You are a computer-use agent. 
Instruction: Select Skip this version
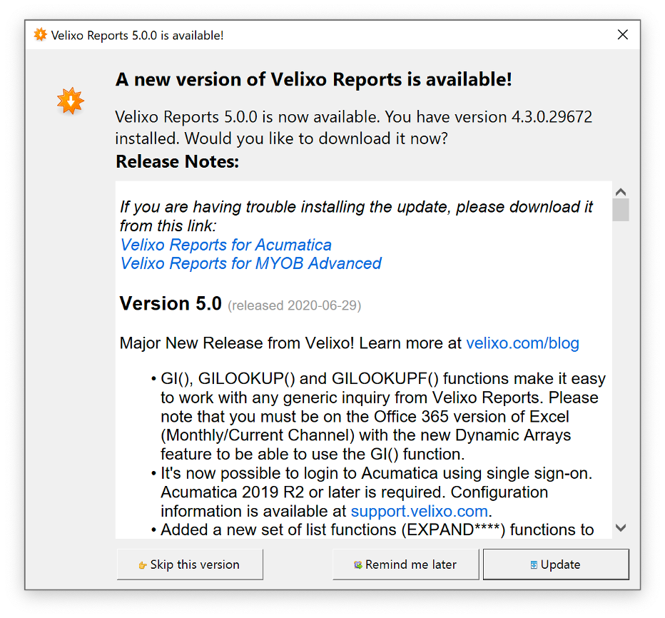tap(190, 564)
